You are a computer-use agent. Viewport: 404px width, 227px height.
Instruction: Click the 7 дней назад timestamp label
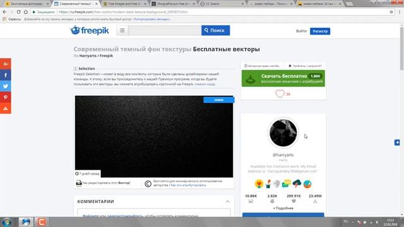click(x=87, y=174)
